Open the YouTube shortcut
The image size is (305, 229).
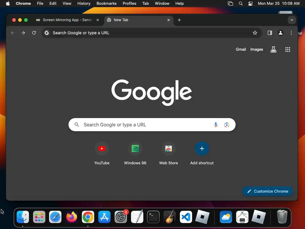point(102,153)
